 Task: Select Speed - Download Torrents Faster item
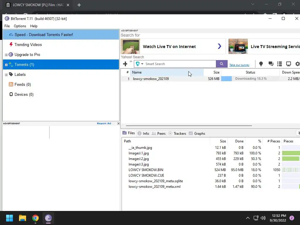pos(61,35)
